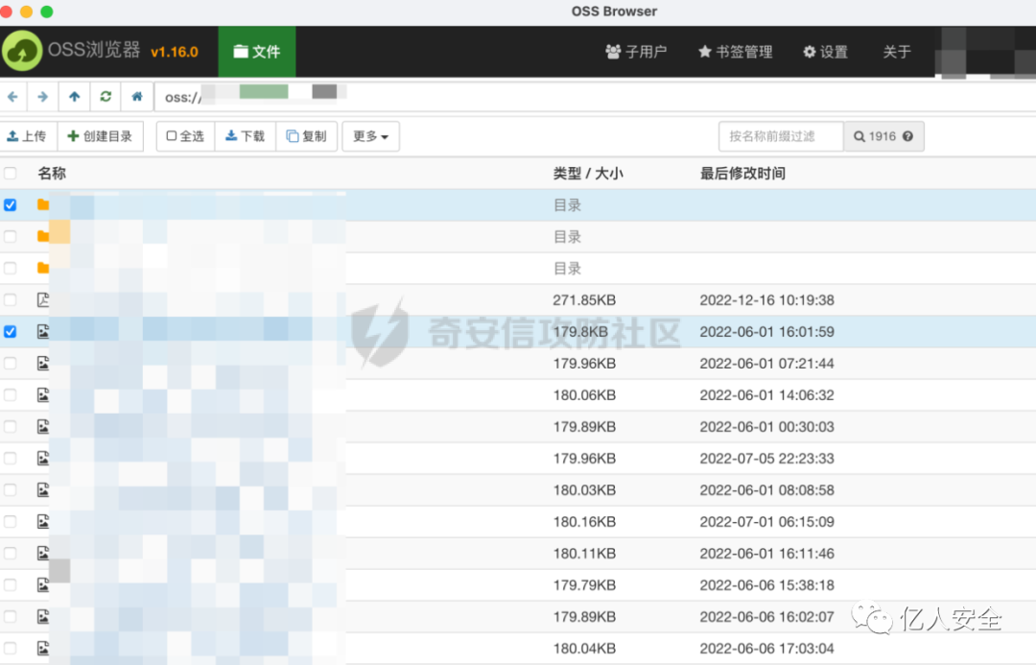Check the third directory row checkbox
1036x665 pixels.
(10, 268)
